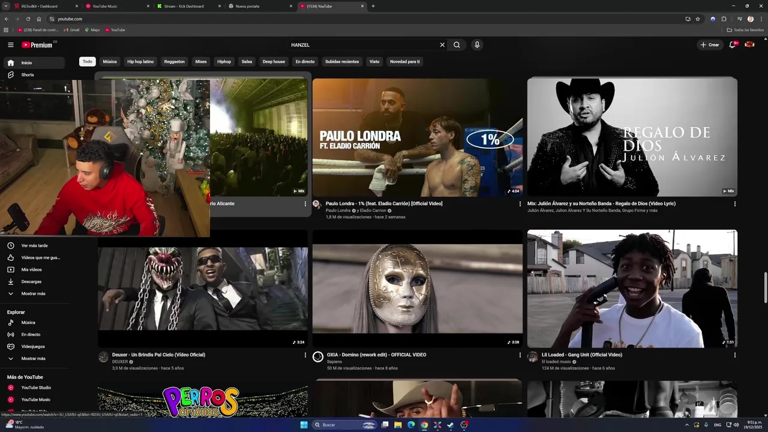Open options menu for Lil Loaded video
Viewport: 768px width, 432px height.
click(x=735, y=355)
